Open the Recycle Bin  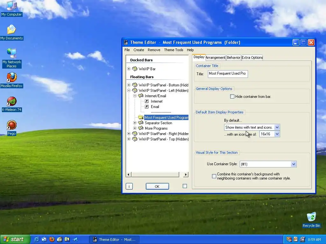(x=311, y=220)
